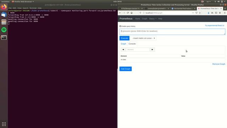The width and height of the screenshot is (227, 128).
Task: Switch to Terminal via the dock icon
Action: pos(4,38)
